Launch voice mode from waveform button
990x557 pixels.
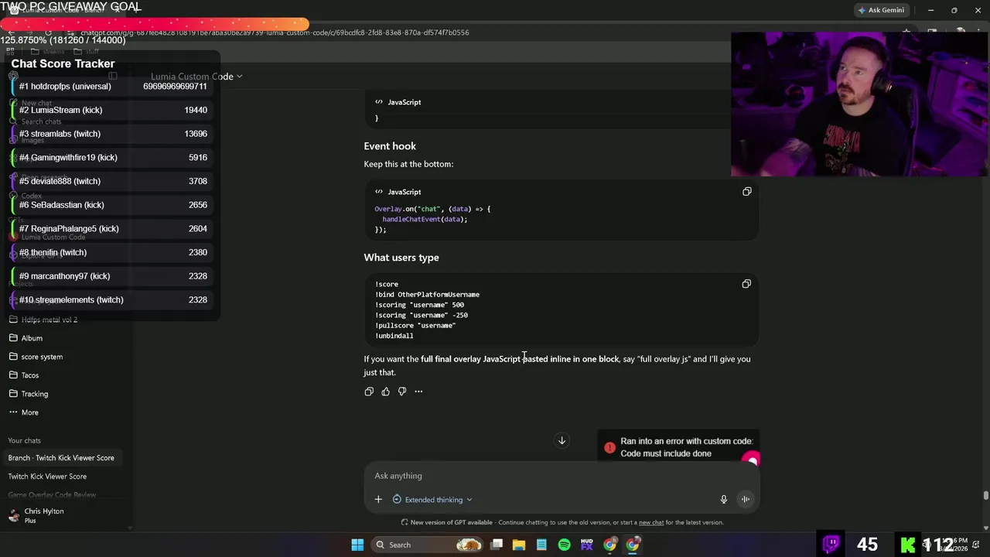coord(746,500)
